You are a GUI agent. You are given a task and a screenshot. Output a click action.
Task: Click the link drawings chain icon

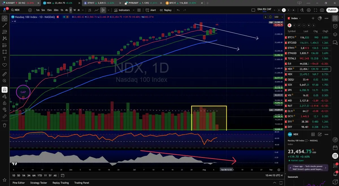pyautogui.click(x=5, y=116)
